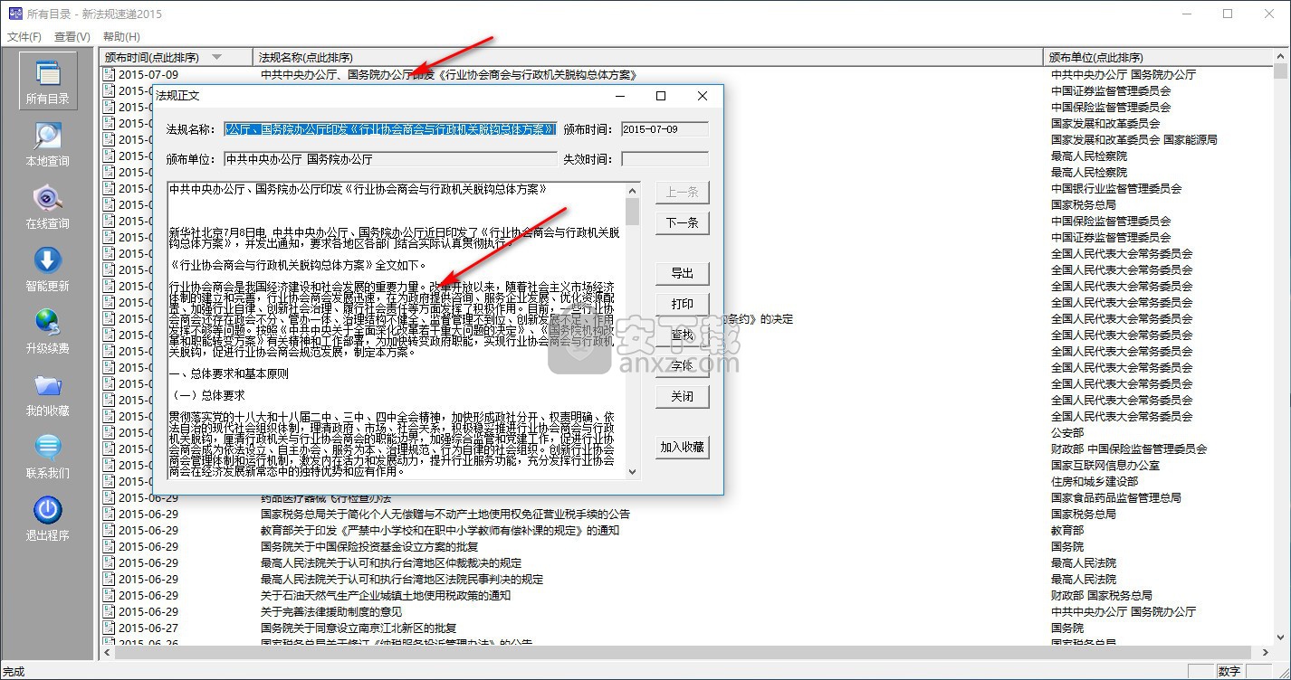
Task: Click 住房和城乡建设部 in 颁布单位 column
Action: point(1095,481)
